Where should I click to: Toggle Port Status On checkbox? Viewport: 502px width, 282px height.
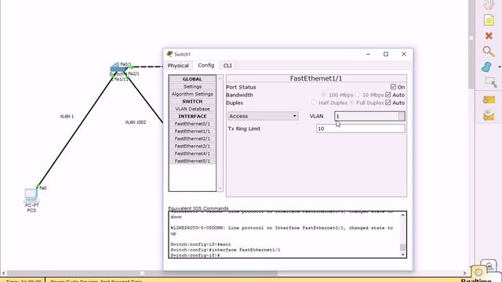click(x=393, y=87)
